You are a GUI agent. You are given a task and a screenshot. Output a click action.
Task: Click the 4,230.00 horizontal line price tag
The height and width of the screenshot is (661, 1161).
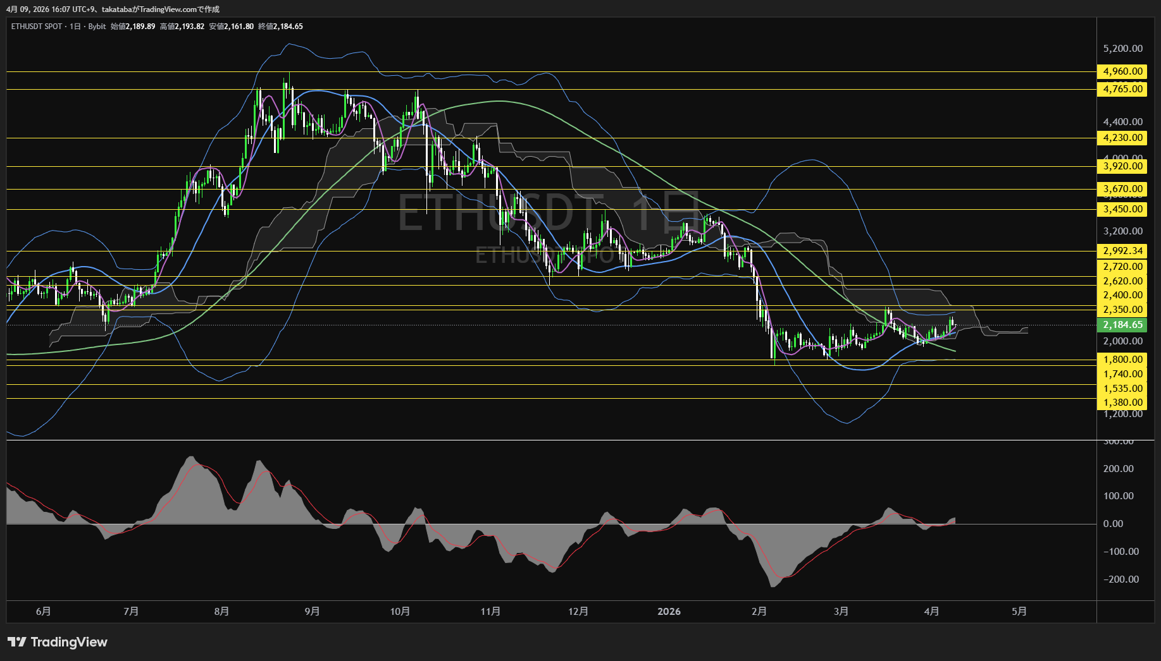(x=1122, y=138)
